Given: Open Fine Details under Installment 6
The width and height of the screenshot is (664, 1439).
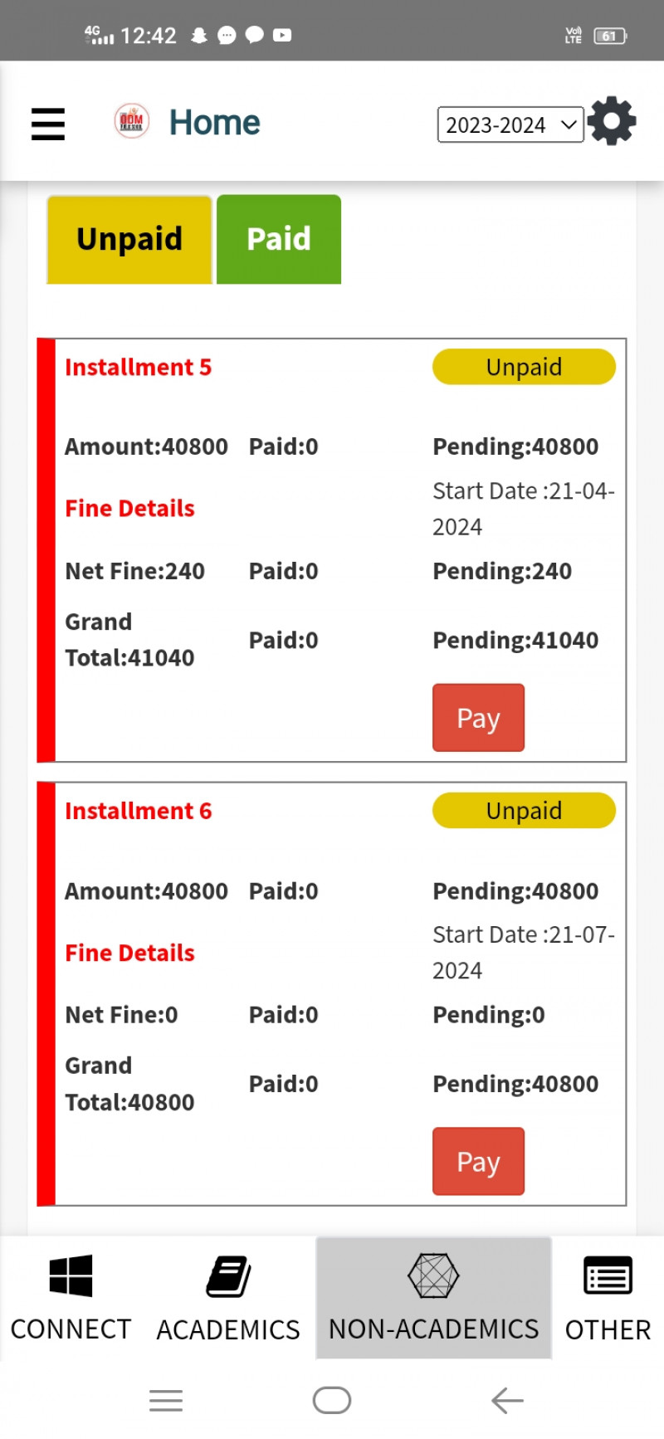Looking at the screenshot, I should 129,953.
